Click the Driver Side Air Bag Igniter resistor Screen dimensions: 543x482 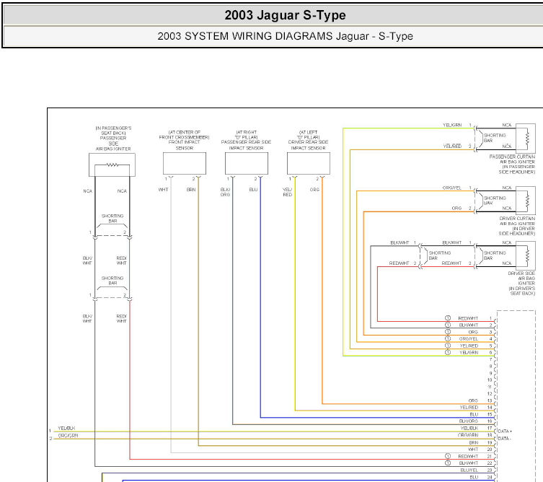click(526, 256)
